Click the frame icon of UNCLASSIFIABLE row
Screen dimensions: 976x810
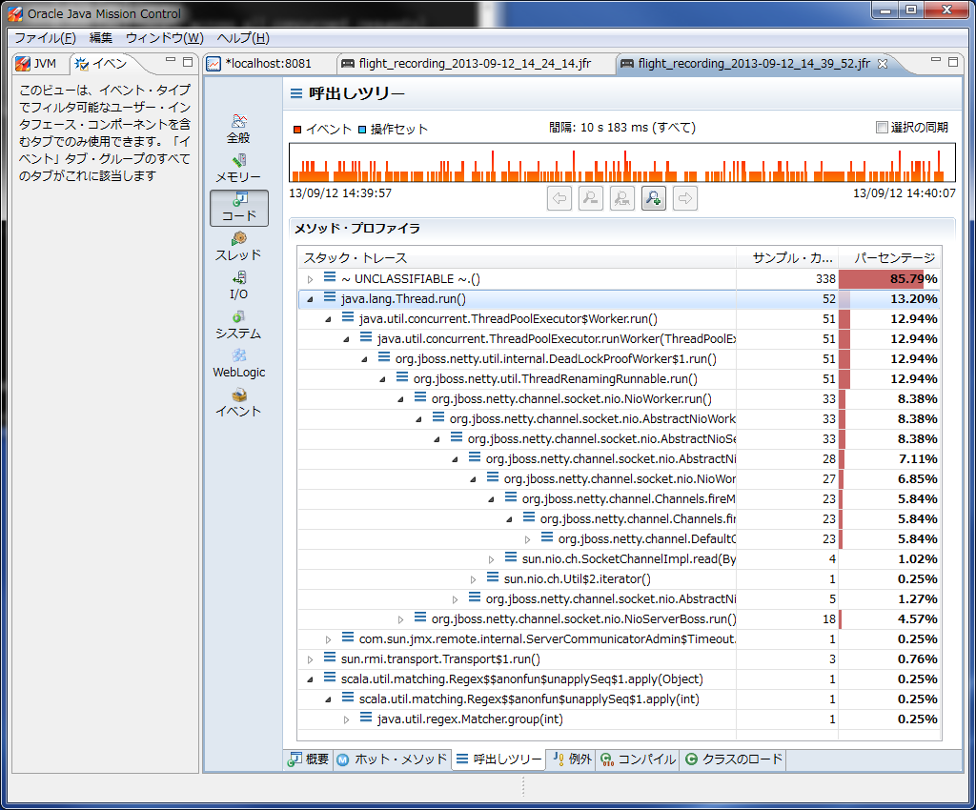click(330, 277)
